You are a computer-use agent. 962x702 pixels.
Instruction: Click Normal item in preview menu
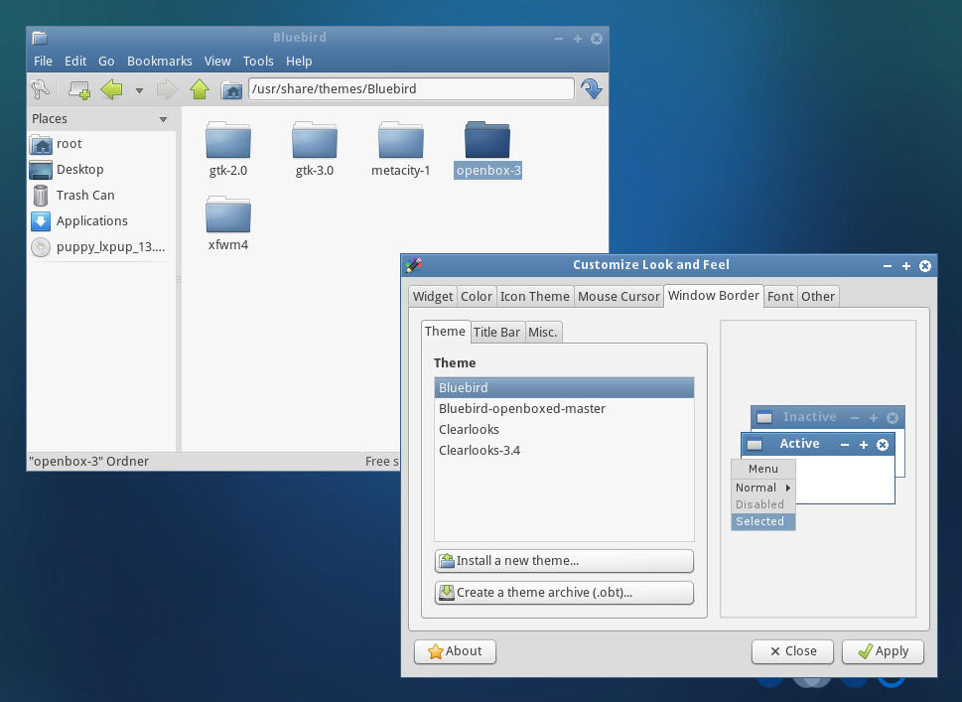pos(763,488)
